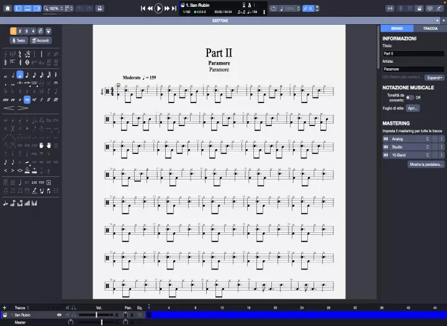Select the half note duration
447x326 pixels.
(13, 75)
